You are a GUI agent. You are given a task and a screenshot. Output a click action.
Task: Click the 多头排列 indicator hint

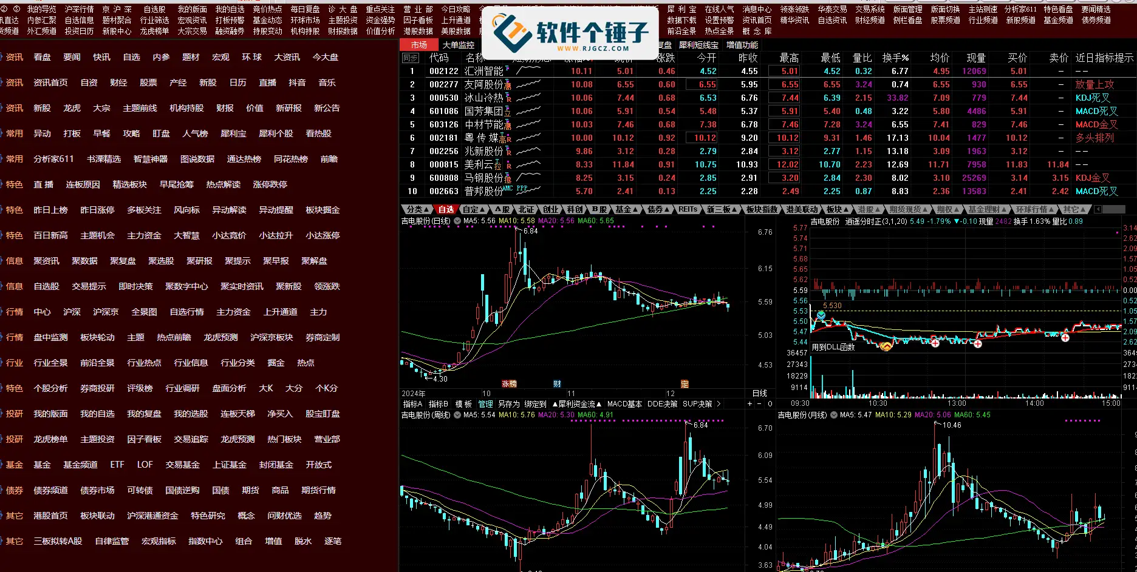tap(1094, 138)
